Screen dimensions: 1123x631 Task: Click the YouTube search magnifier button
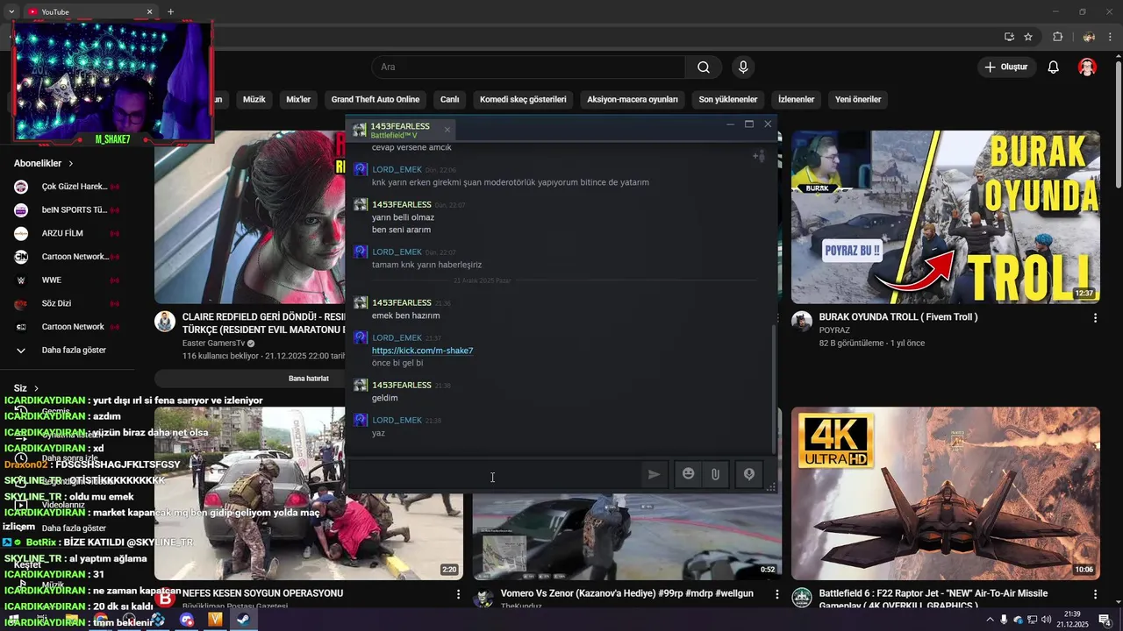tap(704, 67)
